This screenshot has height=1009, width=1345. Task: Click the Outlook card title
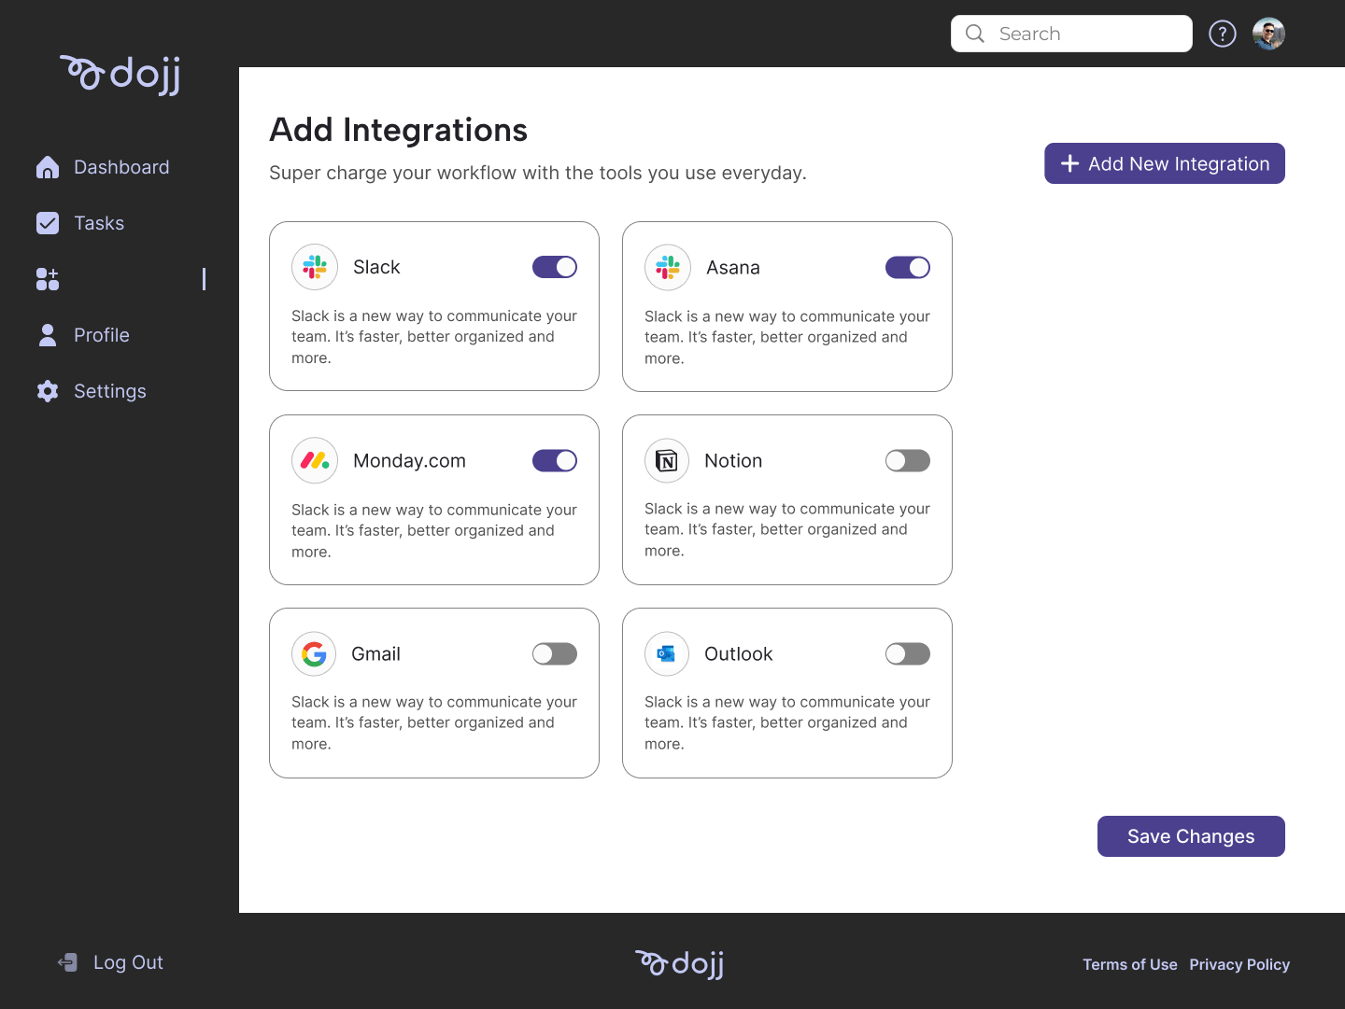(x=739, y=653)
